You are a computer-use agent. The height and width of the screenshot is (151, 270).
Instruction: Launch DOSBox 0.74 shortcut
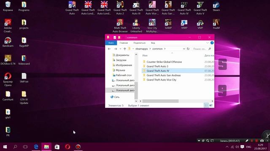pyautogui.click(x=8, y=60)
